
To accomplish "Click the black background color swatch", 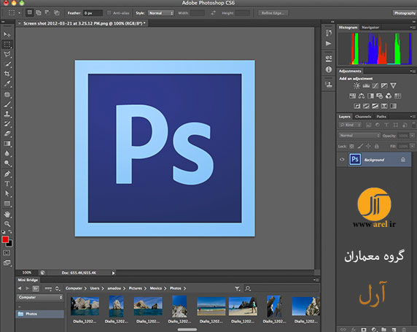I will point(9,243).
